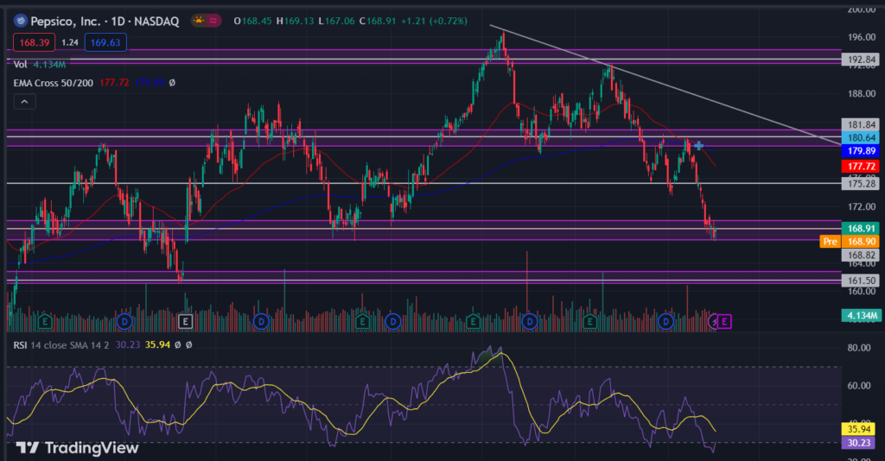Select the descending grey trend line
885x461 pixels.
click(666, 85)
